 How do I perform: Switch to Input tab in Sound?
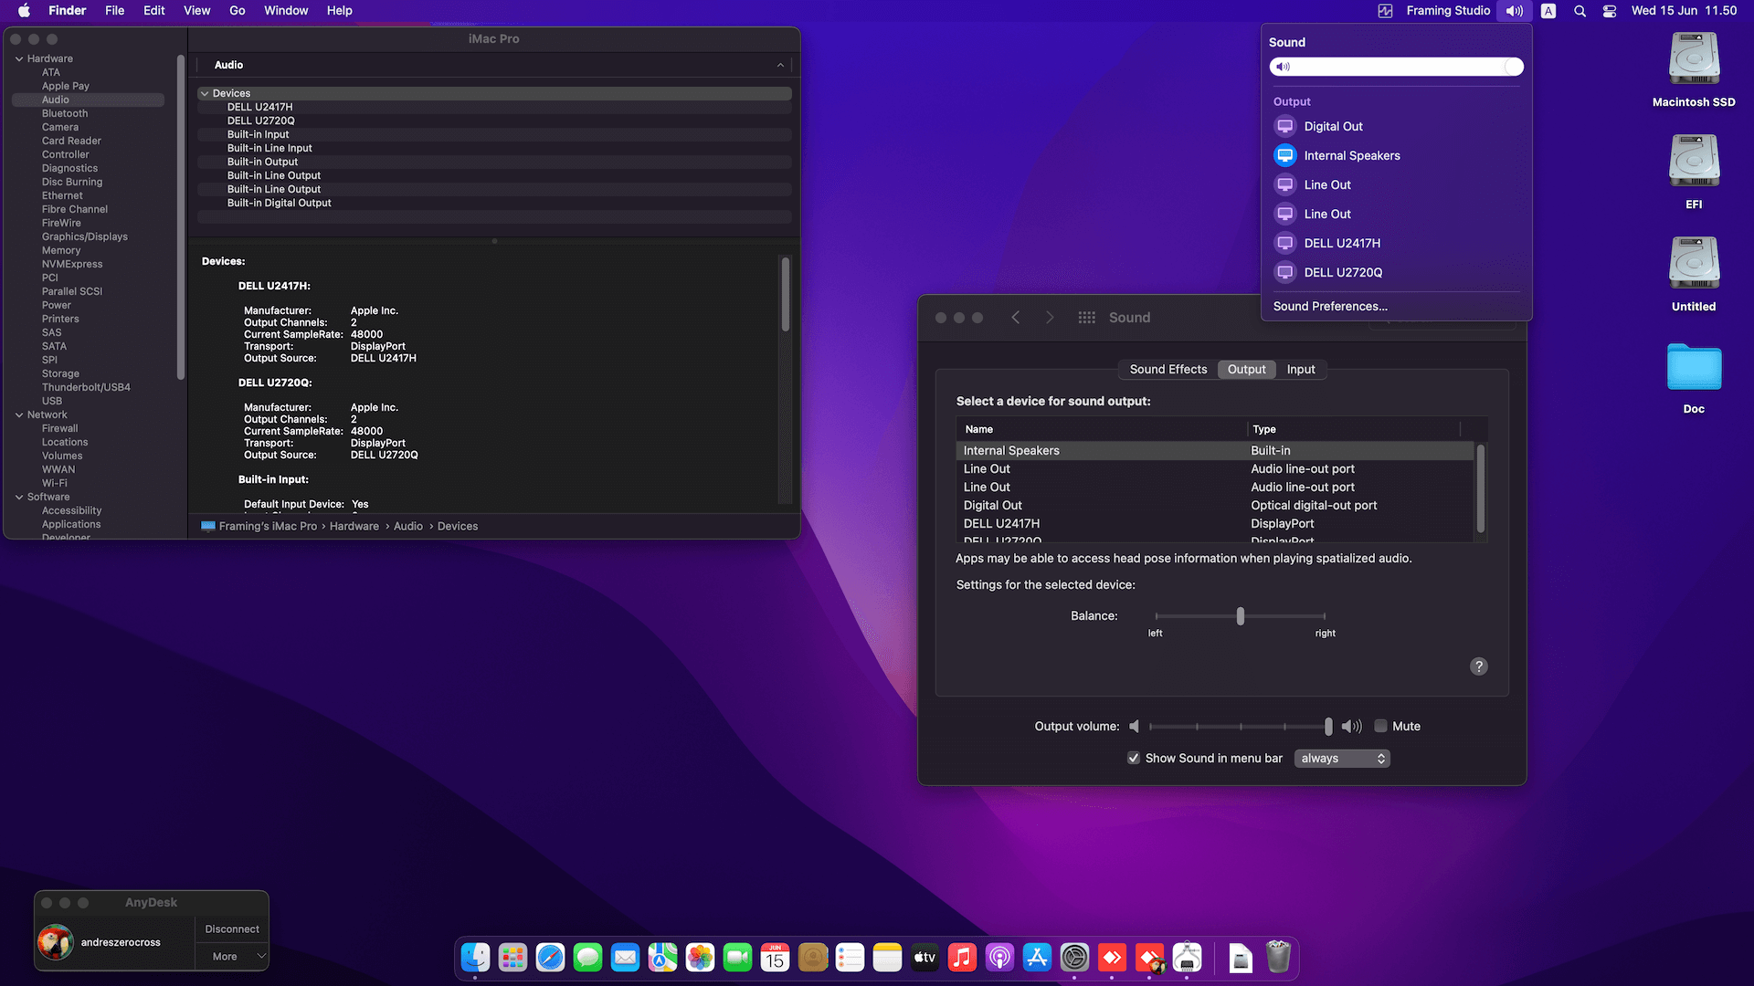1301,370
